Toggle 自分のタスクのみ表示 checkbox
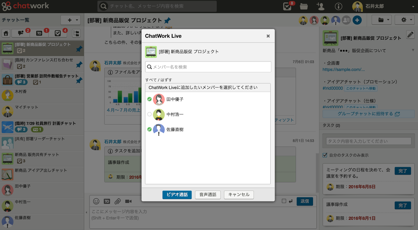The height and width of the screenshot is (230, 418). pyautogui.click(x=325, y=155)
